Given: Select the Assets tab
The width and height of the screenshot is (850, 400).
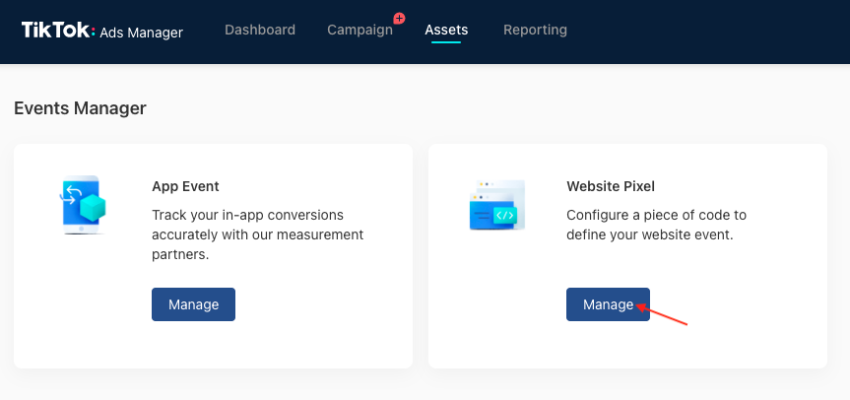Looking at the screenshot, I should [446, 30].
